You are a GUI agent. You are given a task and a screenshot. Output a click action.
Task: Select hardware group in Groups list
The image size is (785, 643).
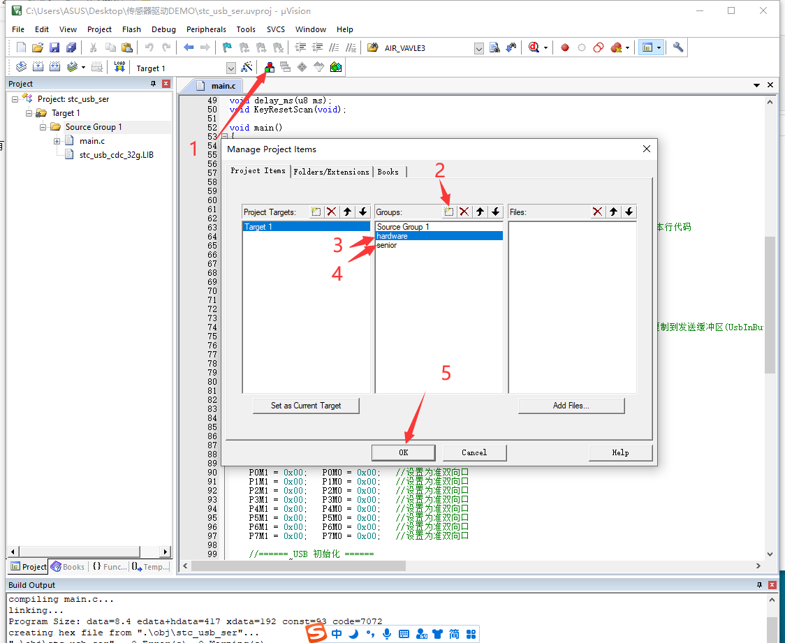tap(439, 236)
